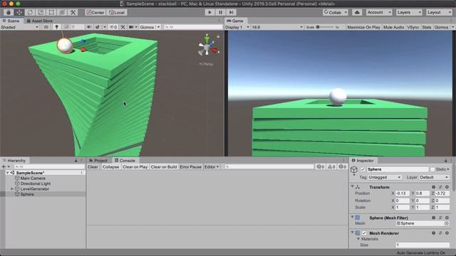Click the Pause button

[x=220, y=12]
